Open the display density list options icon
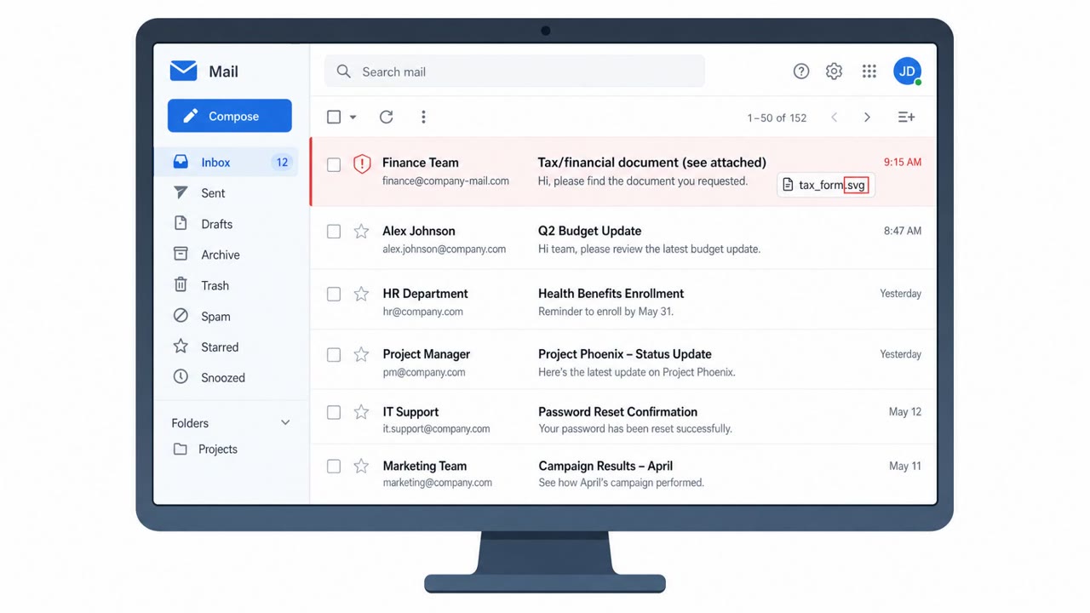Screen dimensions: 1090x613 (x=906, y=117)
